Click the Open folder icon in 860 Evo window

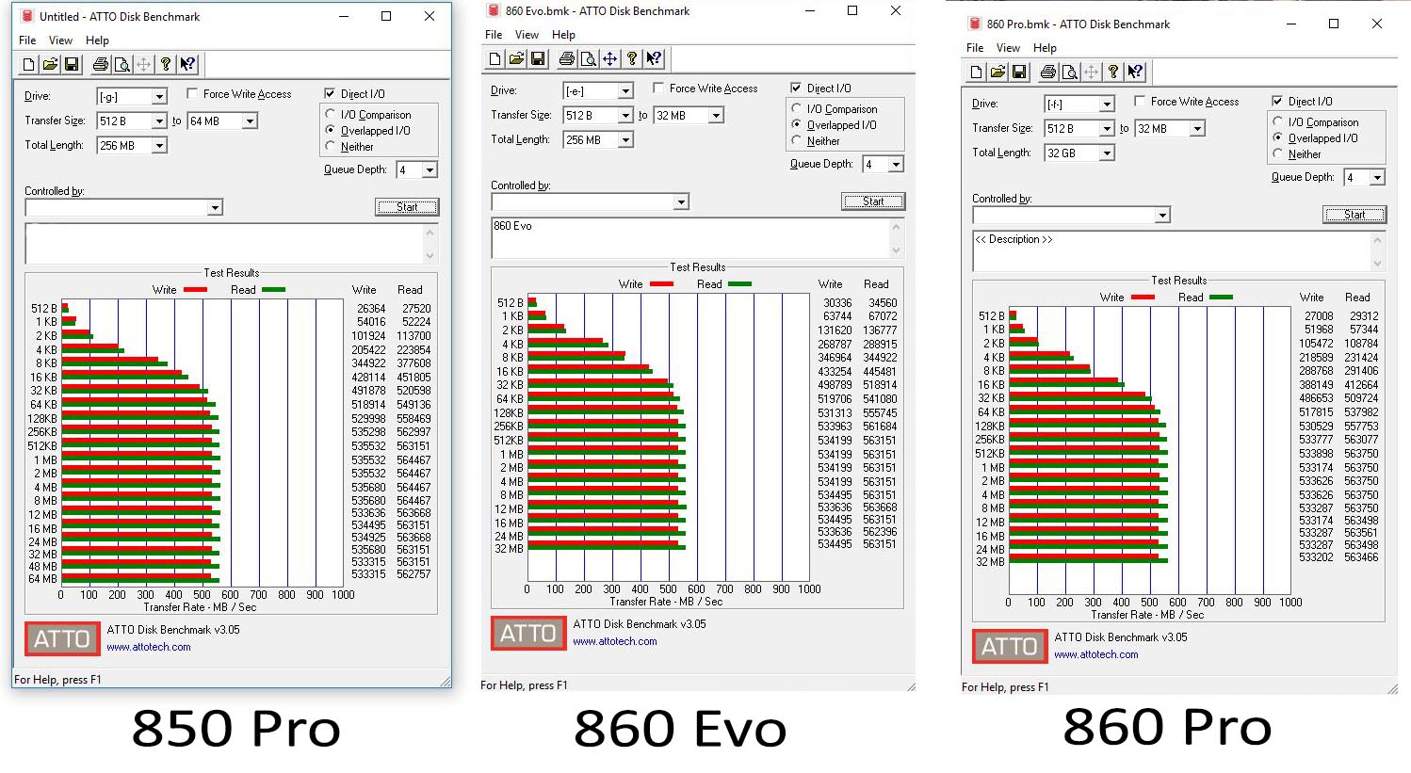[516, 58]
